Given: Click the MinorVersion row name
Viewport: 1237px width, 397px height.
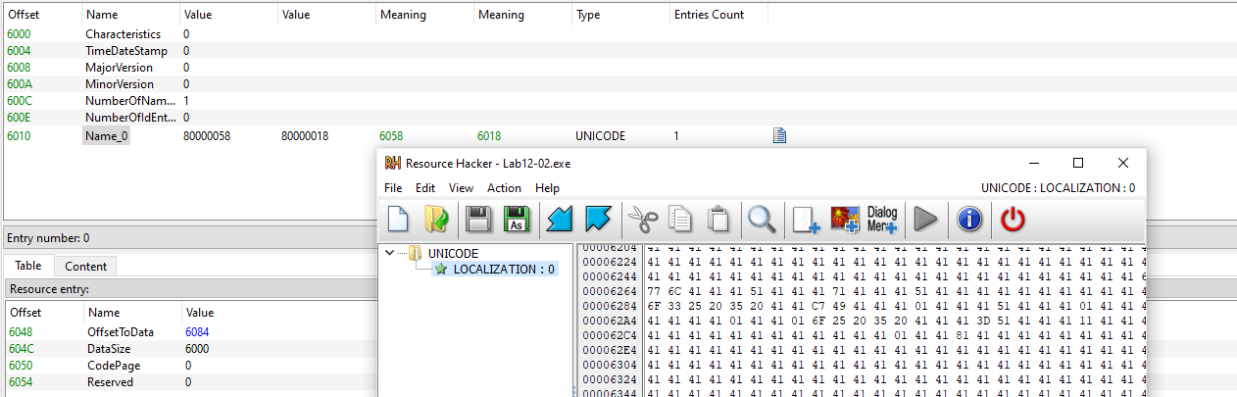Looking at the screenshot, I should 119,84.
